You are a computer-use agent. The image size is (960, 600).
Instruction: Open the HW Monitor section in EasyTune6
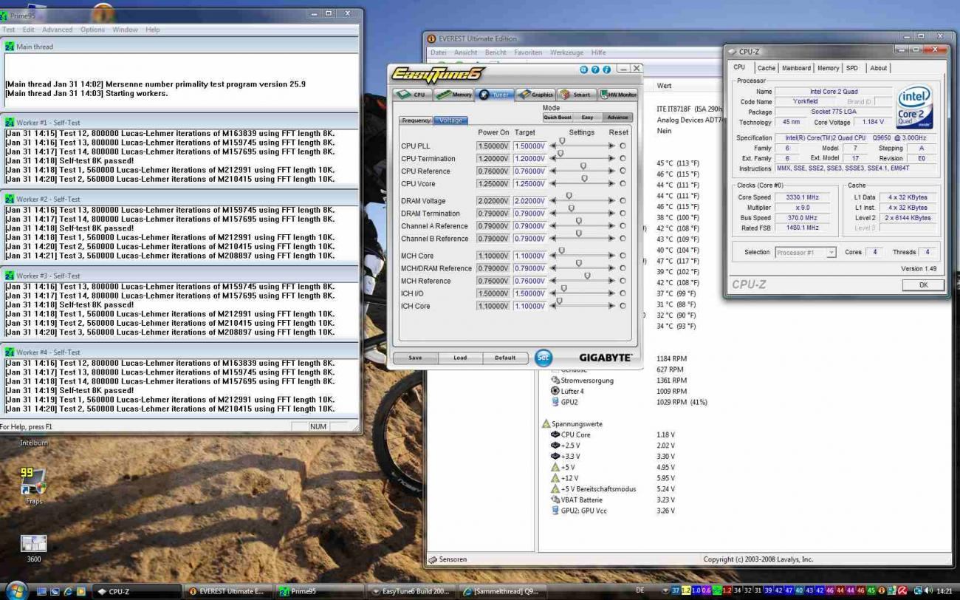pos(619,95)
